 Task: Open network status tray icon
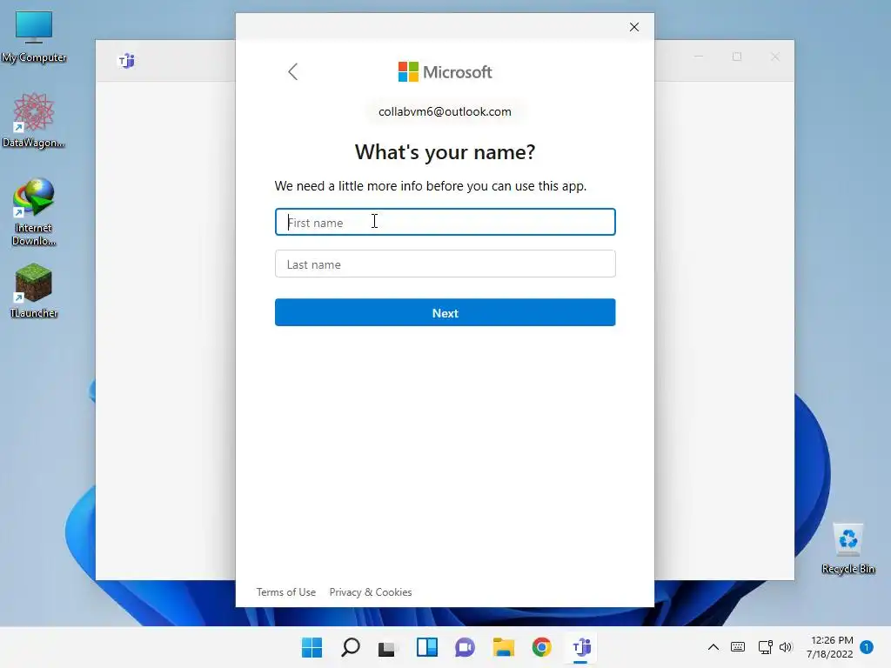point(765,647)
